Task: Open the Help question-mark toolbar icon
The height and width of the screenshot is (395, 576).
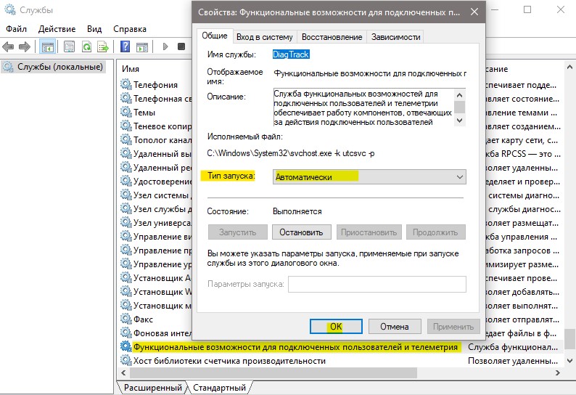Action: pyautogui.click(x=125, y=46)
